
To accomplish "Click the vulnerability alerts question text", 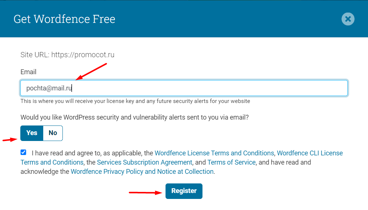I will 134,117.
